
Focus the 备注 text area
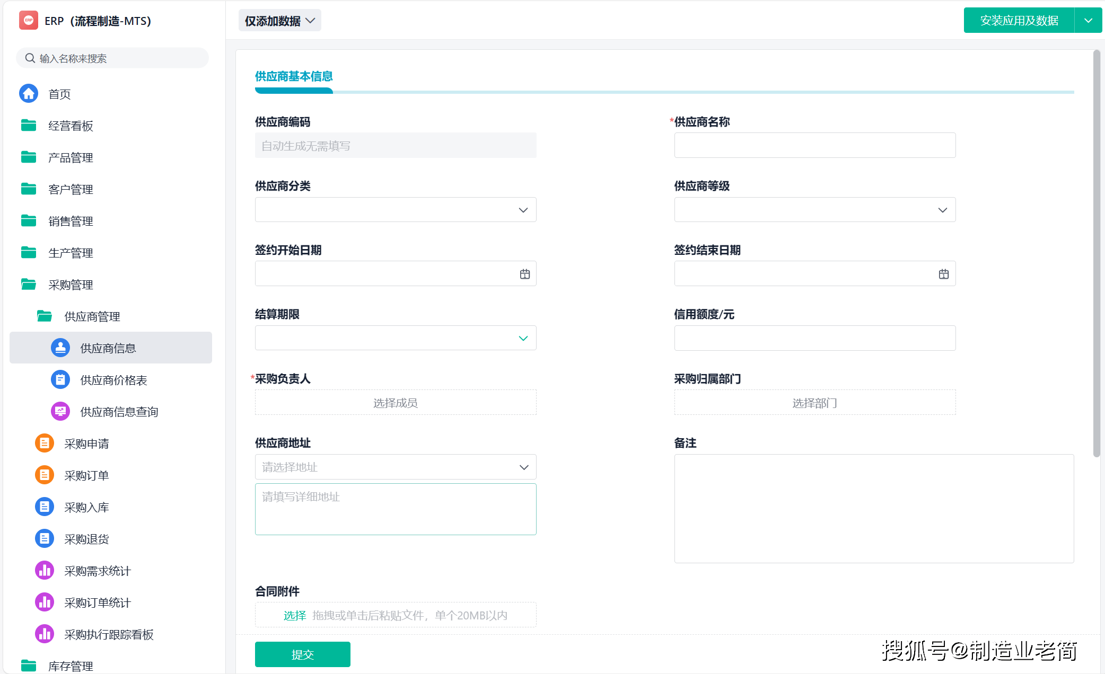874,509
